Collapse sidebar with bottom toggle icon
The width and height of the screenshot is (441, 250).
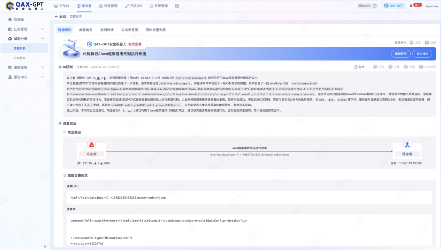pos(45,246)
